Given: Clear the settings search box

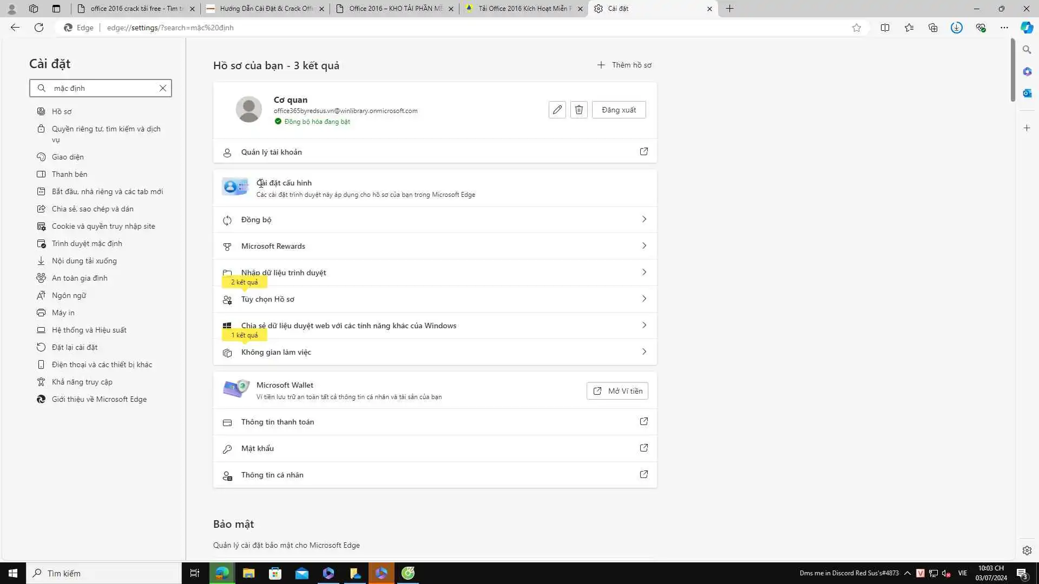Looking at the screenshot, I should (162, 88).
